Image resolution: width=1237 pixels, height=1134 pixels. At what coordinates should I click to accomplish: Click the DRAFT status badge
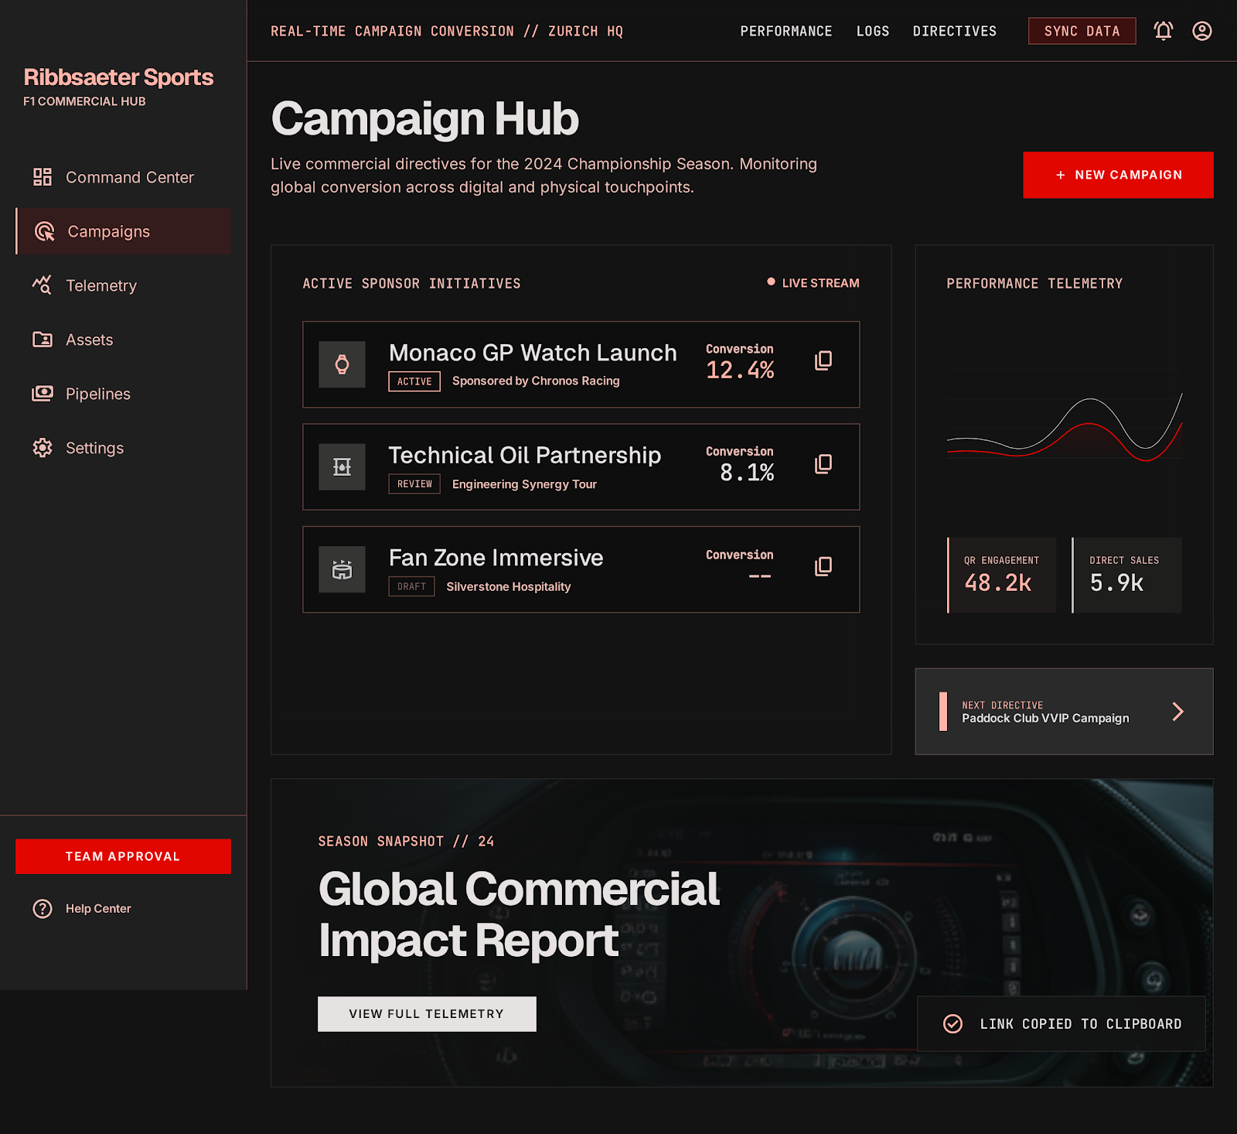coord(411,586)
